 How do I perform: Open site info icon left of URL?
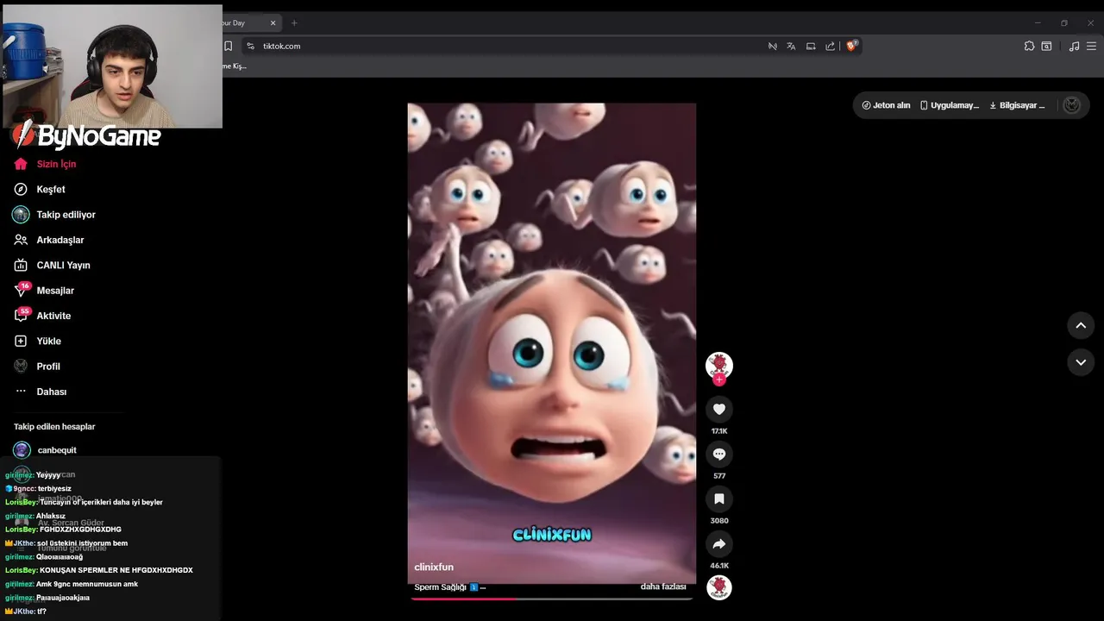click(250, 46)
